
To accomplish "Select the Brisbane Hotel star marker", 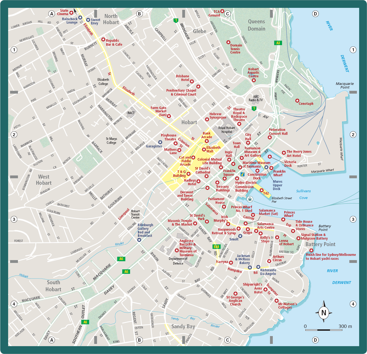I will tap(192, 82).
